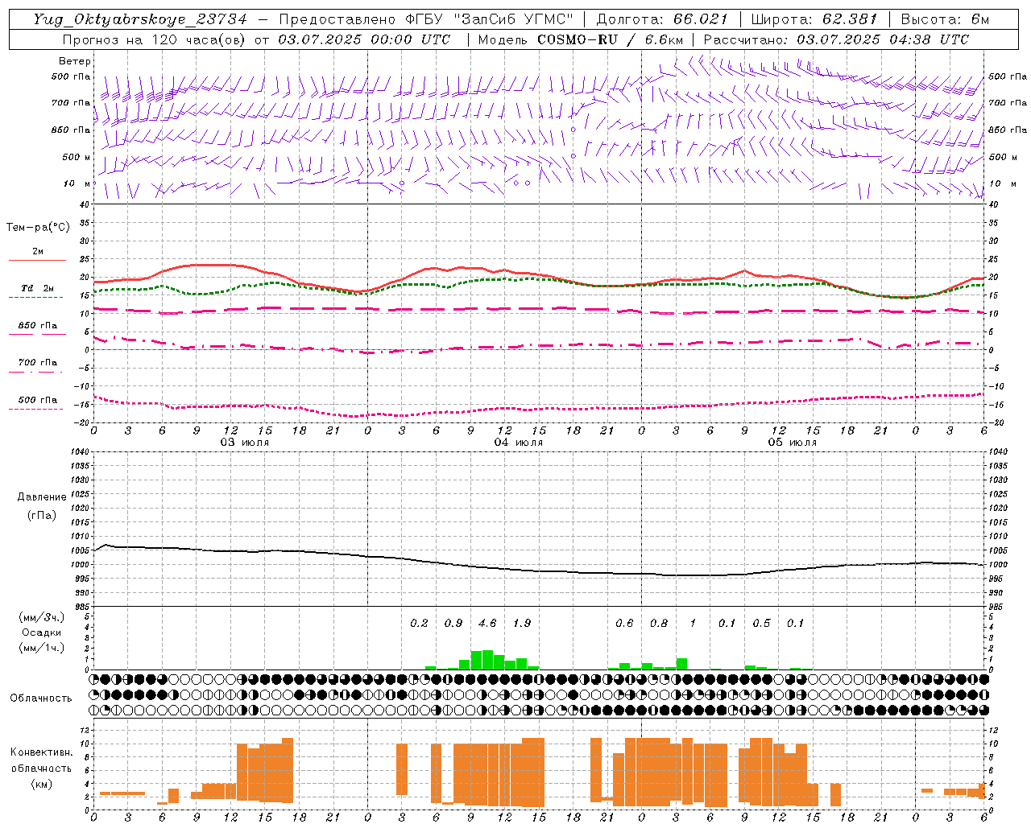
Task: Click the (км) unit under convective cloudiness
Action: pos(42,784)
